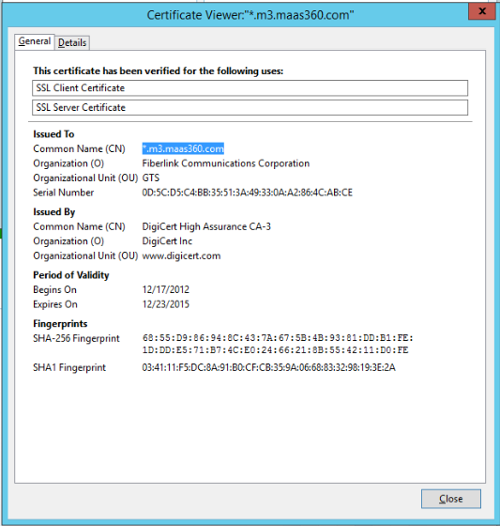Select the General tab

[x=35, y=41]
